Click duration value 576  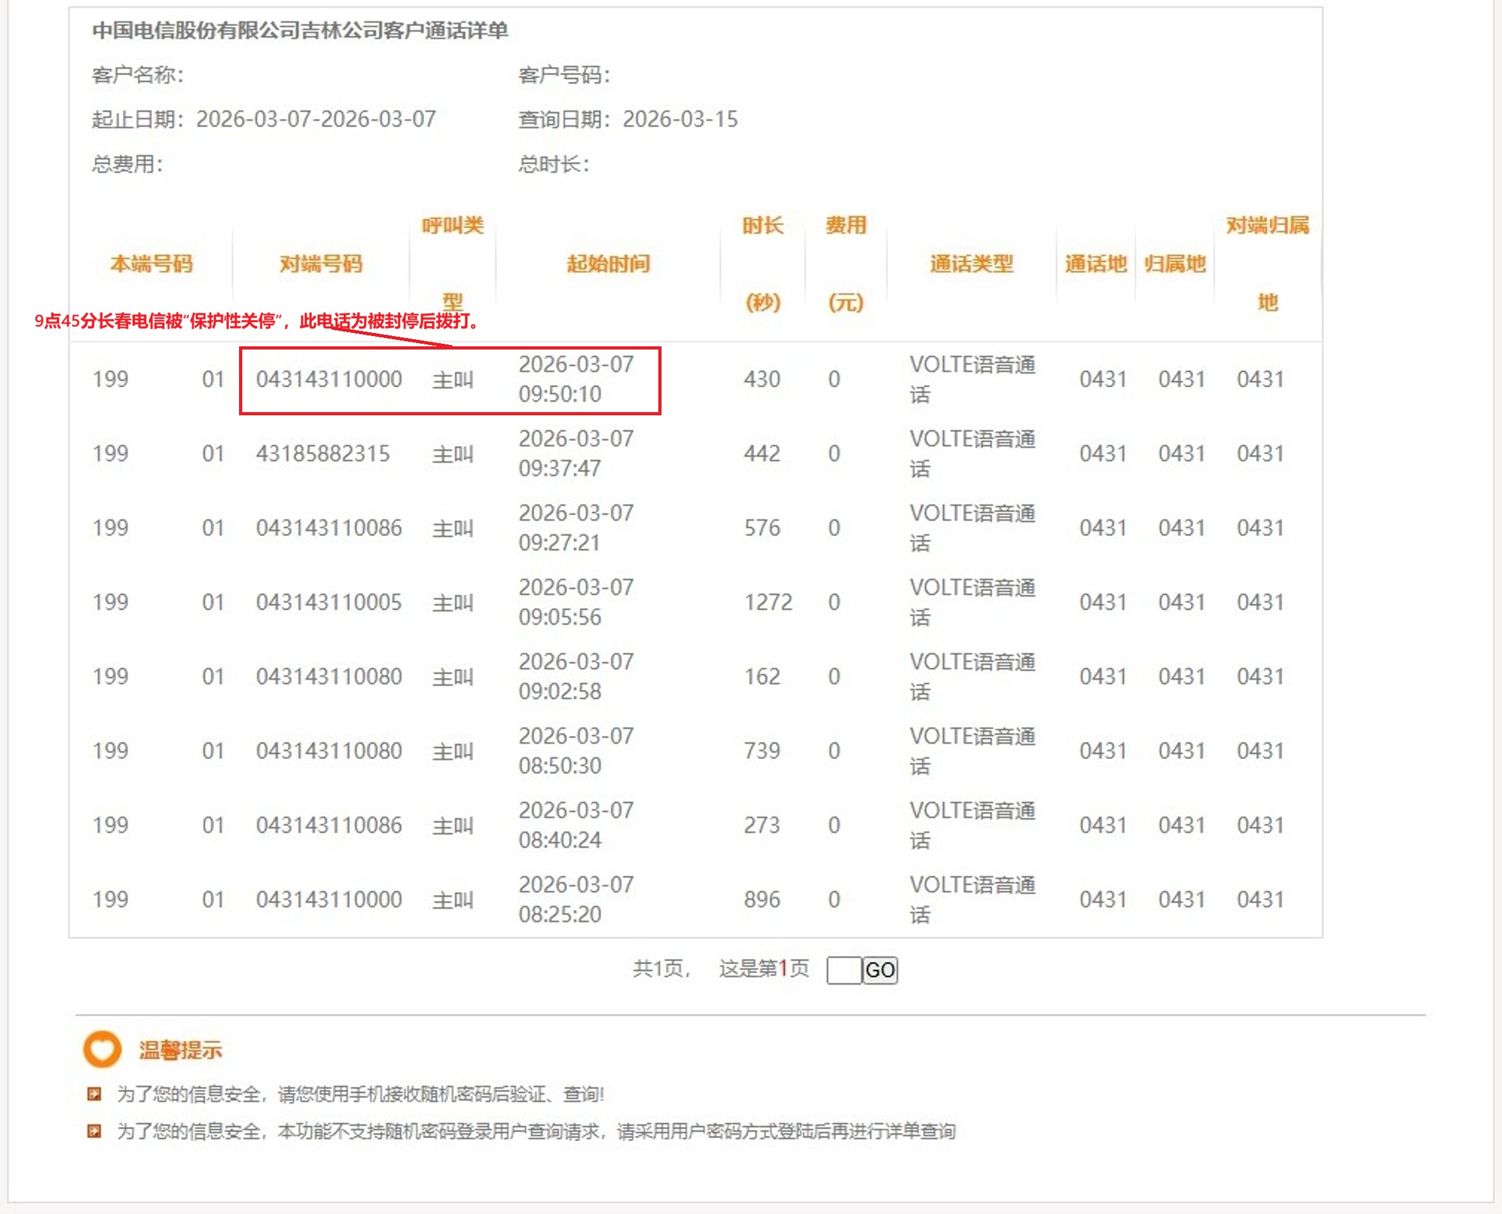(762, 528)
